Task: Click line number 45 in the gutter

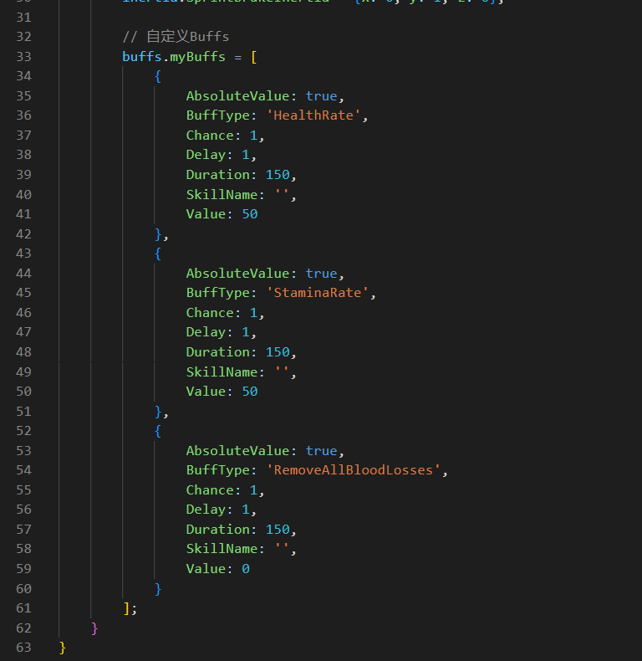Action: [x=23, y=293]
